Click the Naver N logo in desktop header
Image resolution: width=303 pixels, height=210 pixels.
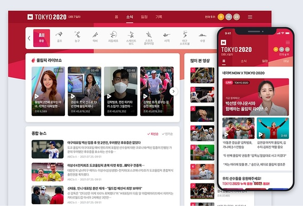pos(30,17)
